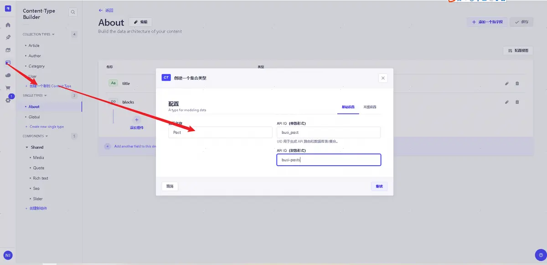The width and height of the screenshot is (547, 265).
Task: Select the Content-Type Builder sidebar icon
Action: 8,63
